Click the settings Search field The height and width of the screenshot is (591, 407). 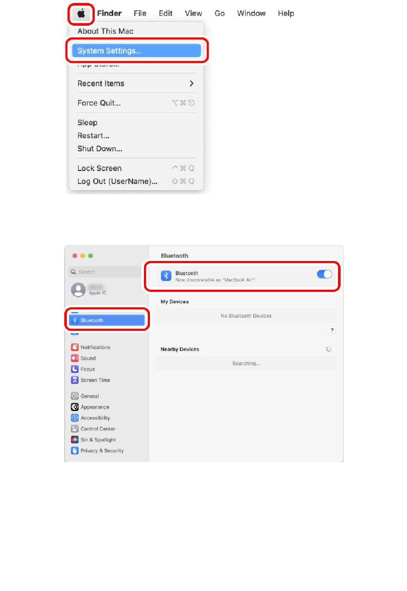click(105, 272)
